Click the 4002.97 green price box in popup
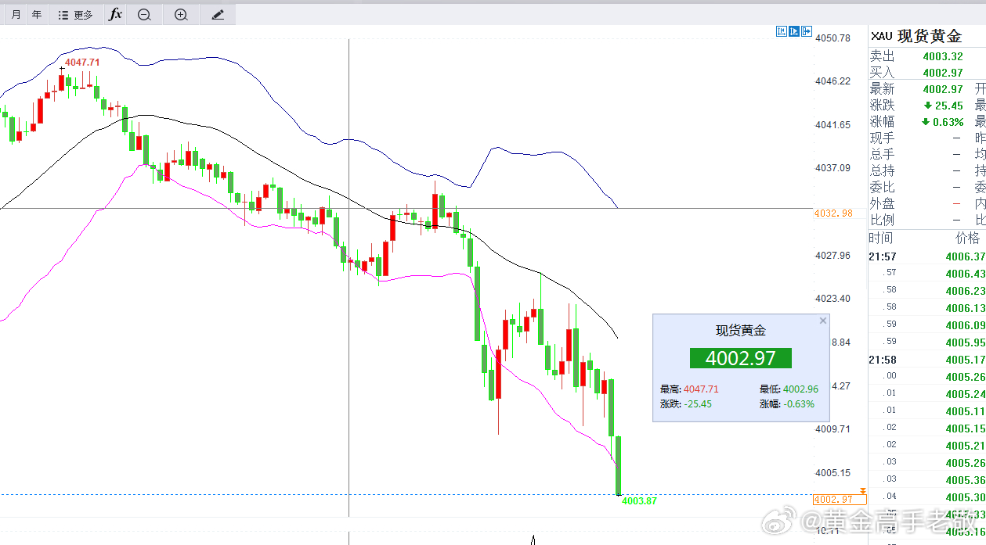 click(x=741, y=358)
